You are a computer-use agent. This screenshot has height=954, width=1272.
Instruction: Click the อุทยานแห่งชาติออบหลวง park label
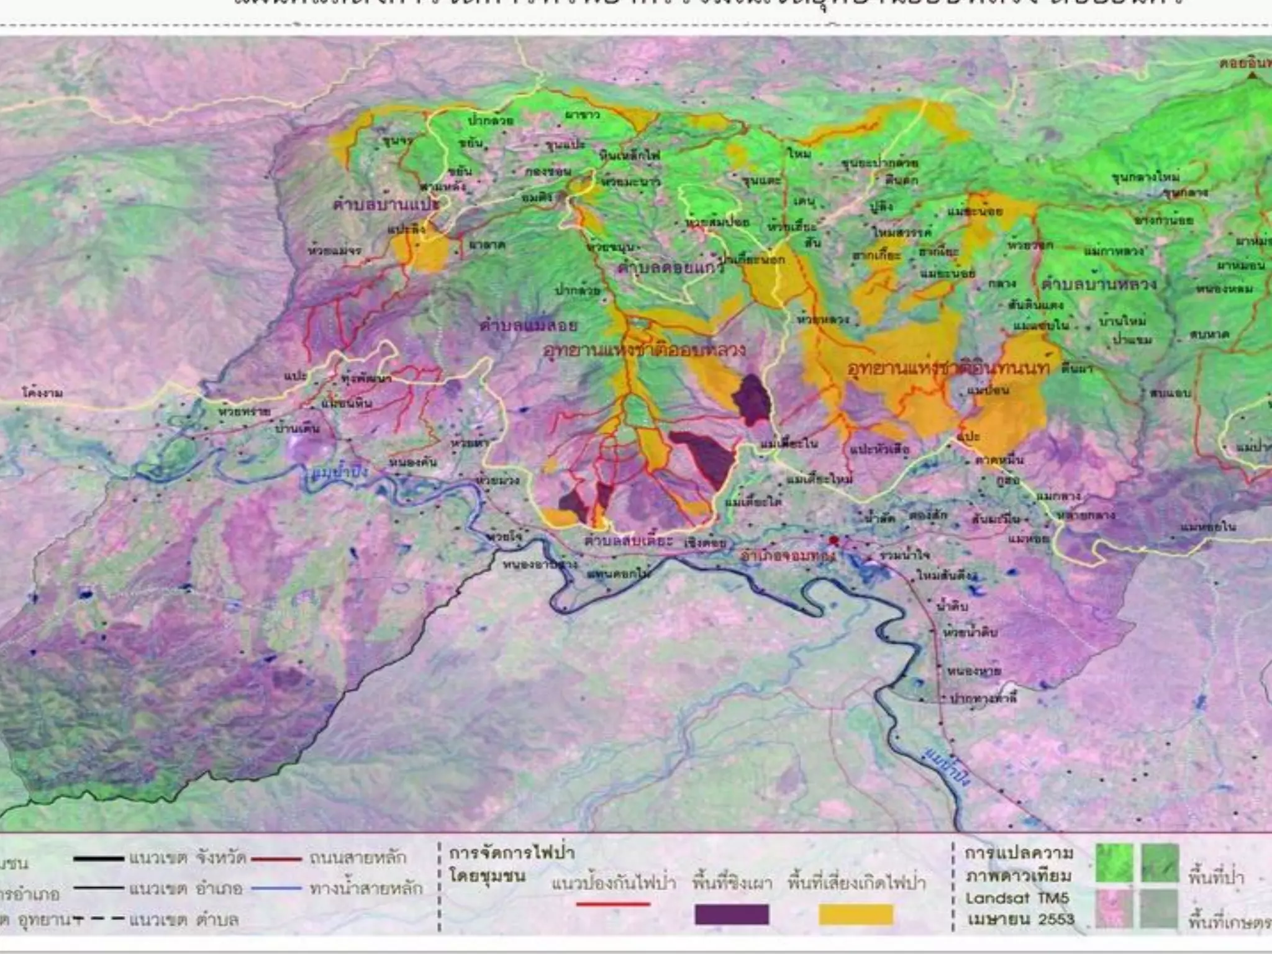644,350
